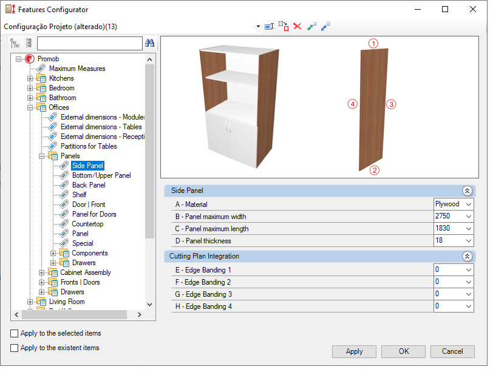Viewport: 493px width, 372px height.
Task: Select Door | Front in the tree
Action: coord(89,205)
